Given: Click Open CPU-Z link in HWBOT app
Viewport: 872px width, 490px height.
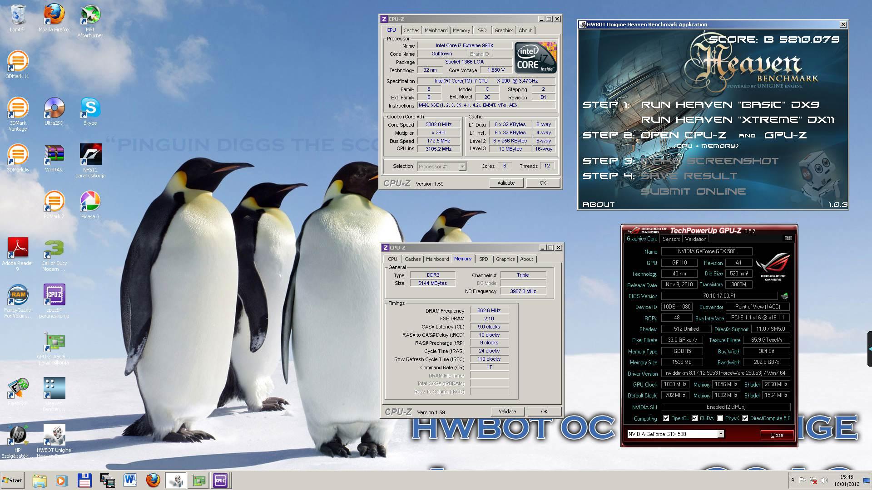Looking at the screenshot, I should click(x=684, y=135).
